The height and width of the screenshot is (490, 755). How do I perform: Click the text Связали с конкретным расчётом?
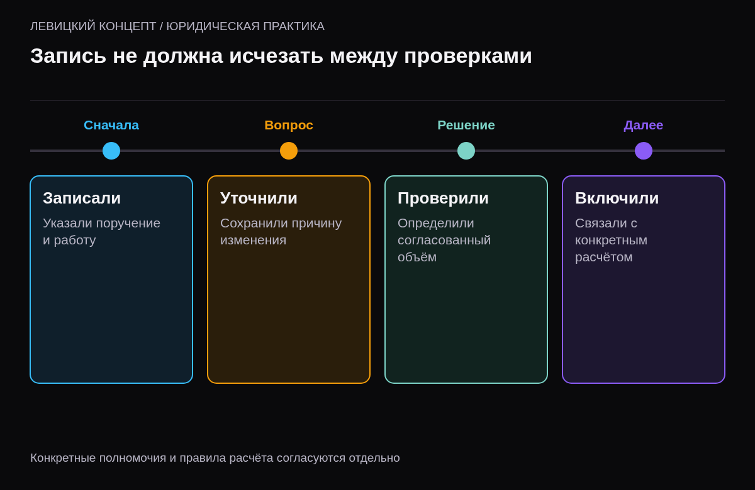pos(611,240)
